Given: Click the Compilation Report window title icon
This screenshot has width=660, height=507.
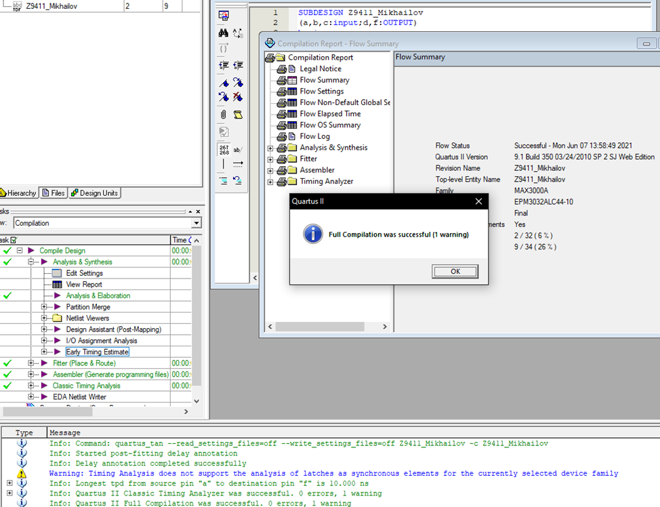Looking at the screenshot, I should [x=270, y=43].
